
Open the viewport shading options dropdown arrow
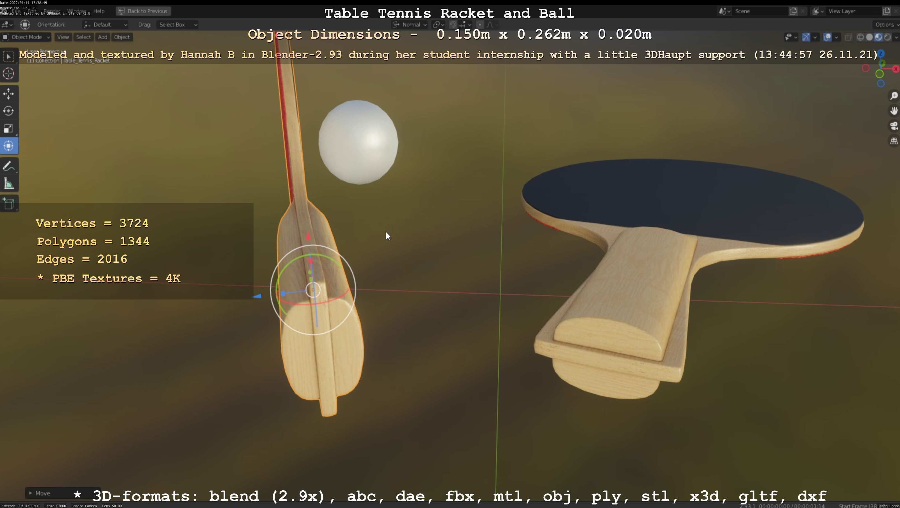(896, 37)
